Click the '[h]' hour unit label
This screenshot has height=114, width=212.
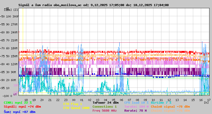pos(206,103)
